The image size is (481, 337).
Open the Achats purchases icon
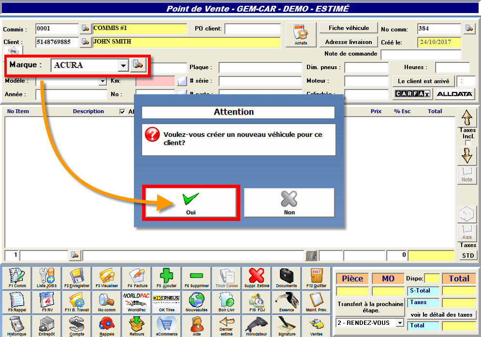click(x=301, y=35)
